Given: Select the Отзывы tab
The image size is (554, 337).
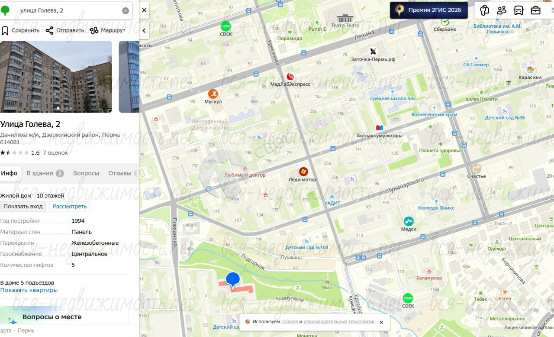Looking at the screenshot, I should click(120, 173).
